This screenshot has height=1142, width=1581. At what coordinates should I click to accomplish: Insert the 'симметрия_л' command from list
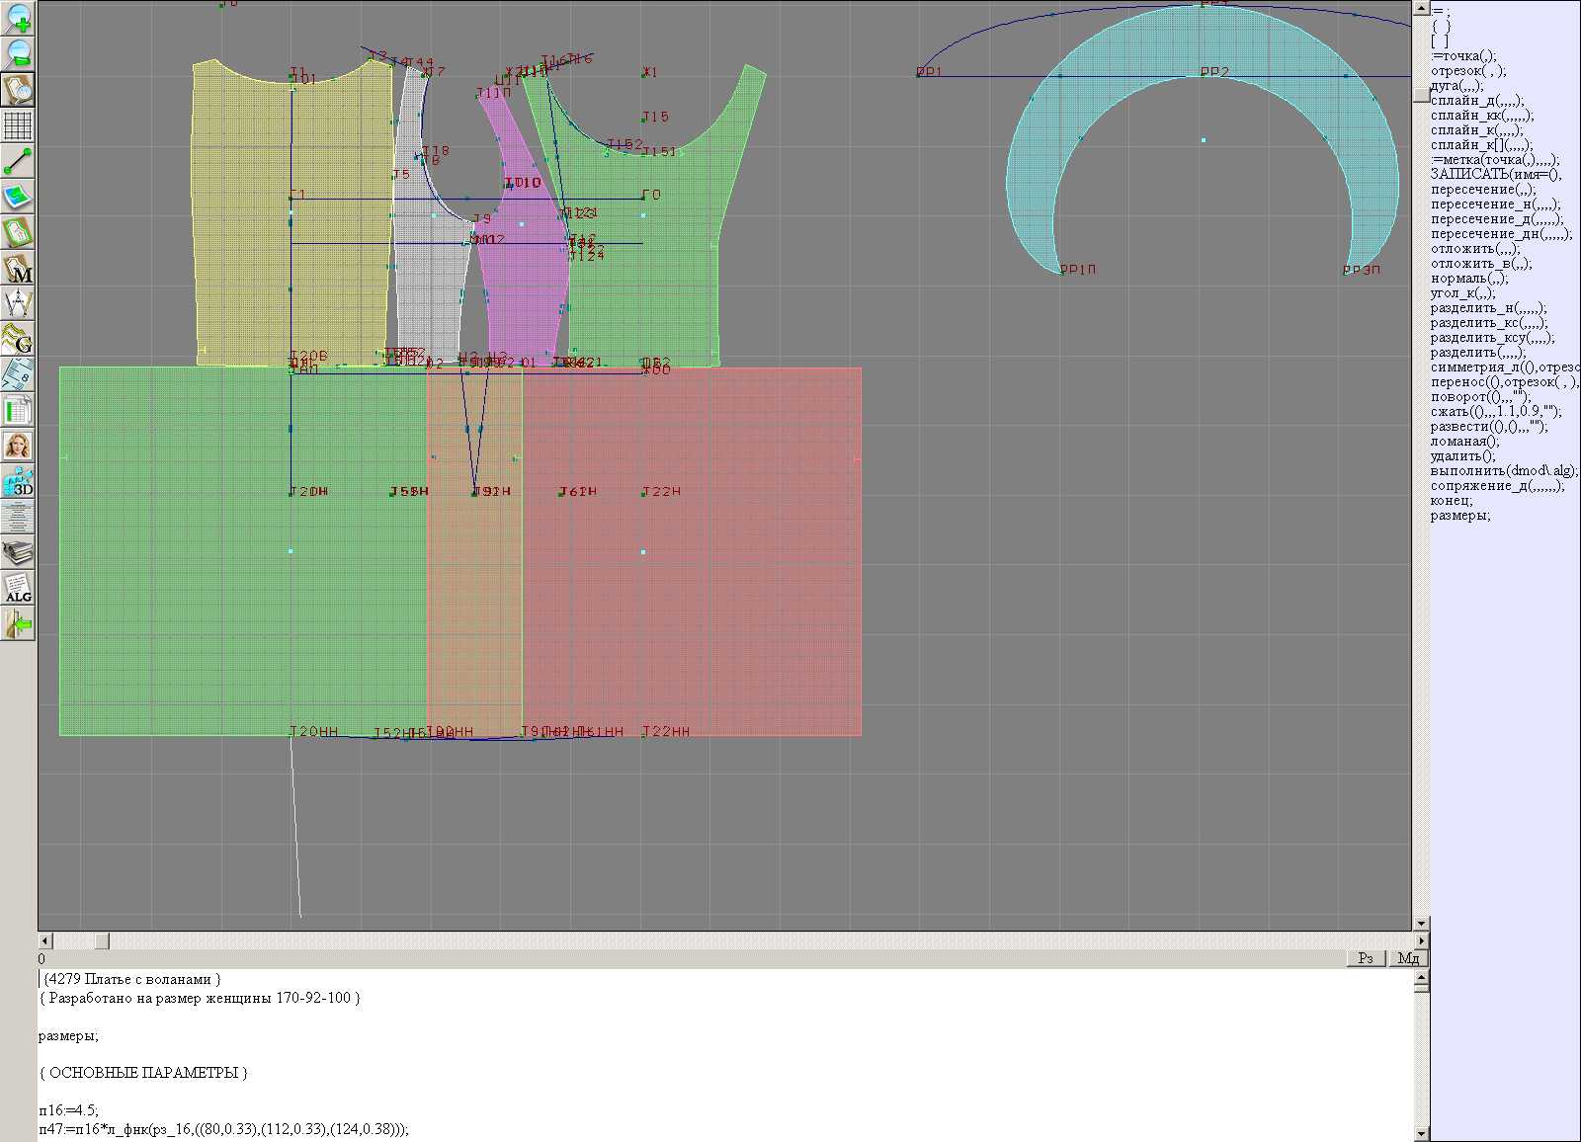point(1504,367)
